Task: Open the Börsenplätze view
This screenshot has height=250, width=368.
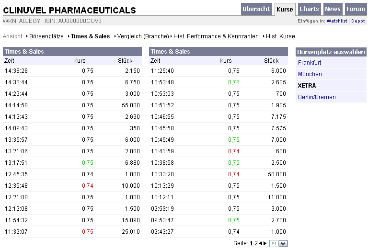Action: click(x=46, y=36)
